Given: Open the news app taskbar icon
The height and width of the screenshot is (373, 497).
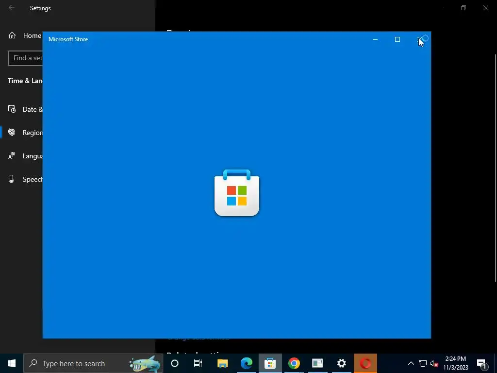Looking at the screenshot, I should [x=317, y=363].
